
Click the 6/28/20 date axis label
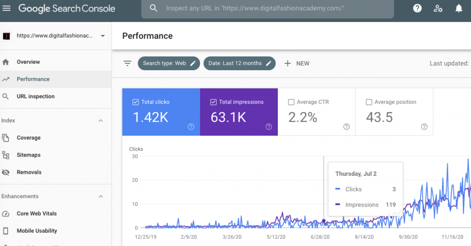320,237
